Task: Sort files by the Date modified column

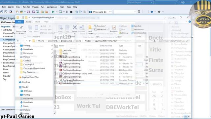Action: [106, 46]
